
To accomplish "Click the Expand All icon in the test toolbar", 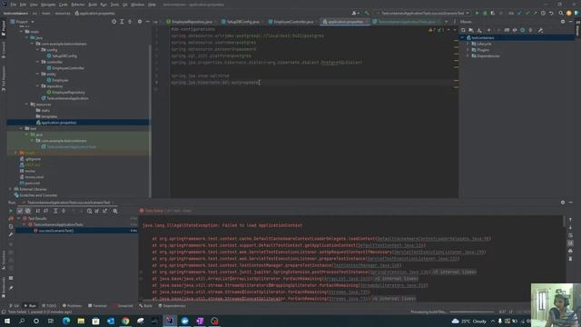I will click(55, 211).
